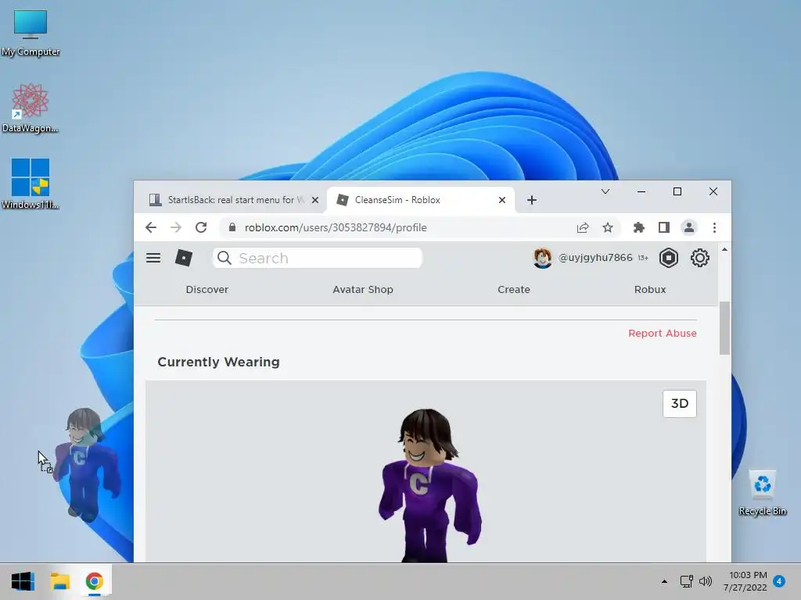Toggle the Chrome side panel icon
This screenshot has height=600, width=801.
coord(663,227)
